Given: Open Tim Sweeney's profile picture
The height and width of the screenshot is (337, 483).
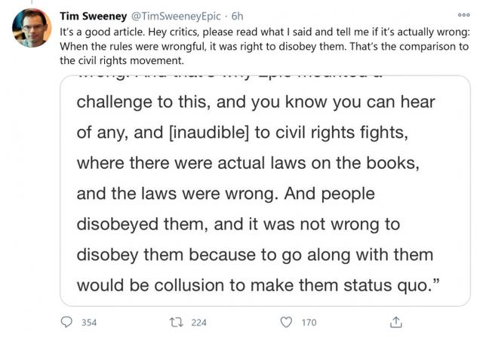Looking at the screenshot, I should pos(32,28).
